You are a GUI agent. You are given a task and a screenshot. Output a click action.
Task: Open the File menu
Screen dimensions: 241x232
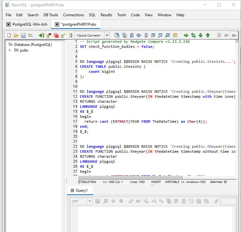[8, 15]
